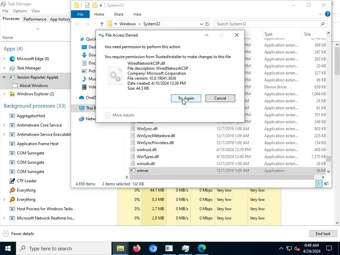This screenshot has width=340, height=255.
Task: Open the Share ribbon tab in Explorer
Action: pos(119,14)
